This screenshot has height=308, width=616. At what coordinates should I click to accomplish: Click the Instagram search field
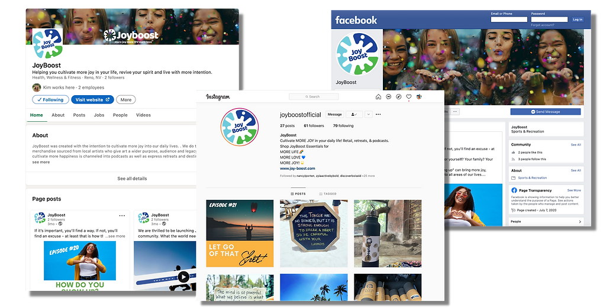click(x=314, y=96)
